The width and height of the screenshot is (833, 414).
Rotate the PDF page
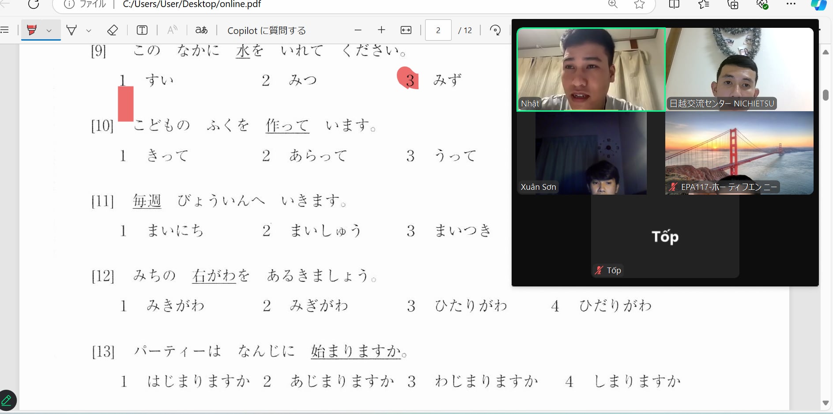pos(495,30)
